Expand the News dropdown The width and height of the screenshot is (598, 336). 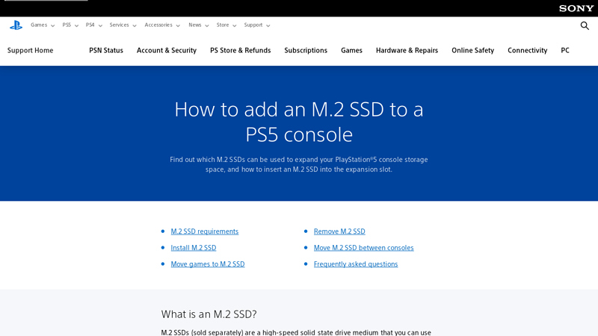198,25
